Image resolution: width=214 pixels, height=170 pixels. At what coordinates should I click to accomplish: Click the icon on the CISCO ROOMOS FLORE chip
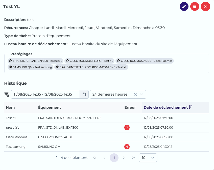tap(67, 61)
